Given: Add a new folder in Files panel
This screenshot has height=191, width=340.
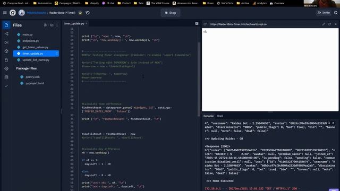Looking at the screenshot, I should coord(52,25).
